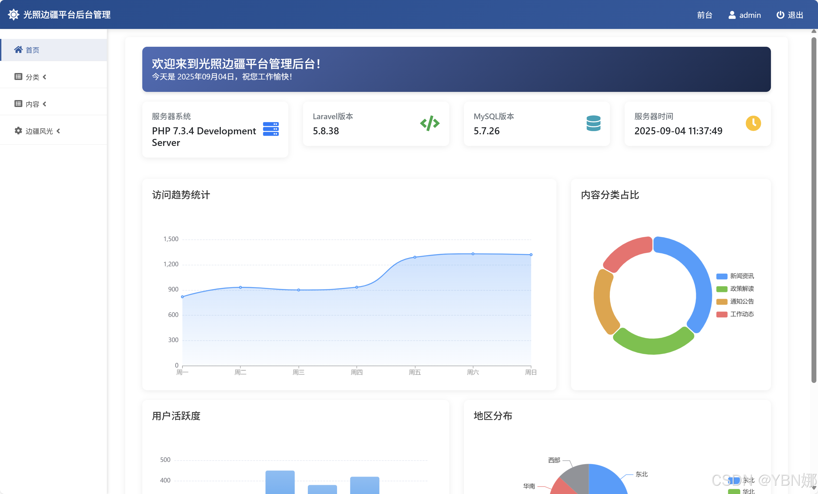Click the green code brackets icon
The height and width of the screenshot is (494, 818).
pos(430,124)
